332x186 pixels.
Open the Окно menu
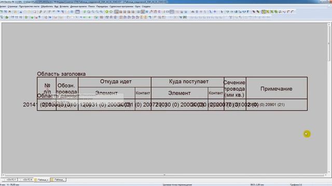[137, 7]
